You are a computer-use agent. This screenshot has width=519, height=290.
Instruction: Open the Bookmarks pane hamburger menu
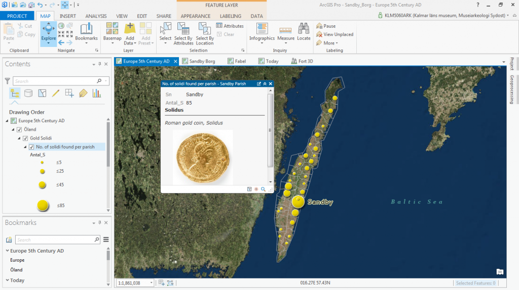click(106, 239)
